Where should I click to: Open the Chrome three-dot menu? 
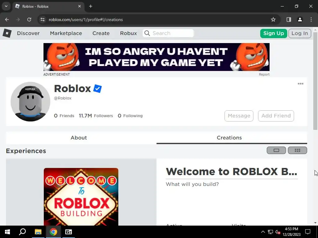pyautogui.click(x=311, y=20)
